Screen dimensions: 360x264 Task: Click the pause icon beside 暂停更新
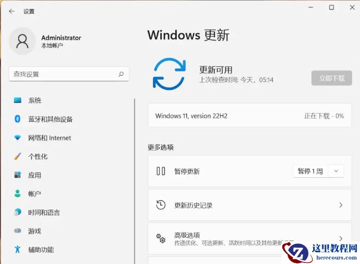[161, 171]
